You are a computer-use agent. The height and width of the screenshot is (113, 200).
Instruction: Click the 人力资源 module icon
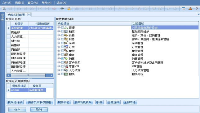[66, 70]
